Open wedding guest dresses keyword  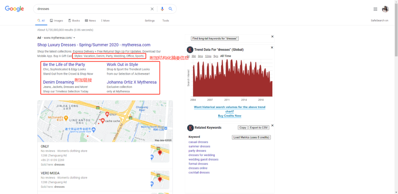(x=203, y=159)
